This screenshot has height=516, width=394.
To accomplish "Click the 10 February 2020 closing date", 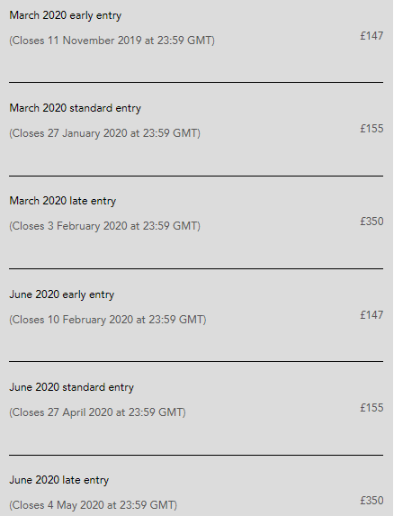I will [107, 320].
